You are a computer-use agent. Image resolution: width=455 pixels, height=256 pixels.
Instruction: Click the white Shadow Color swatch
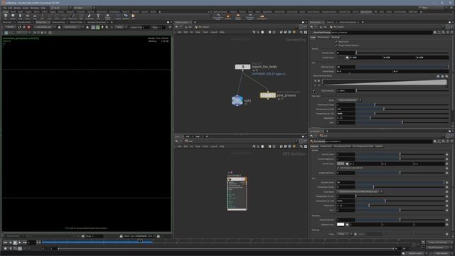tap(341, 225)
